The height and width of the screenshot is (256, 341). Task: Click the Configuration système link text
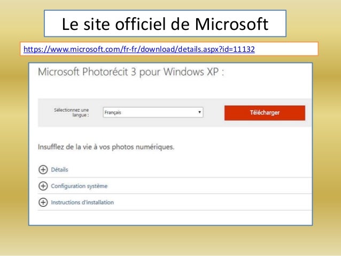(79, 186)
